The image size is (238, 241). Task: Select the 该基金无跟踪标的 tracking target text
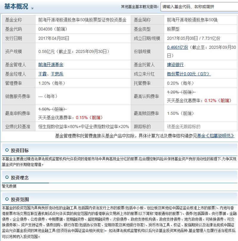(183, 127)
